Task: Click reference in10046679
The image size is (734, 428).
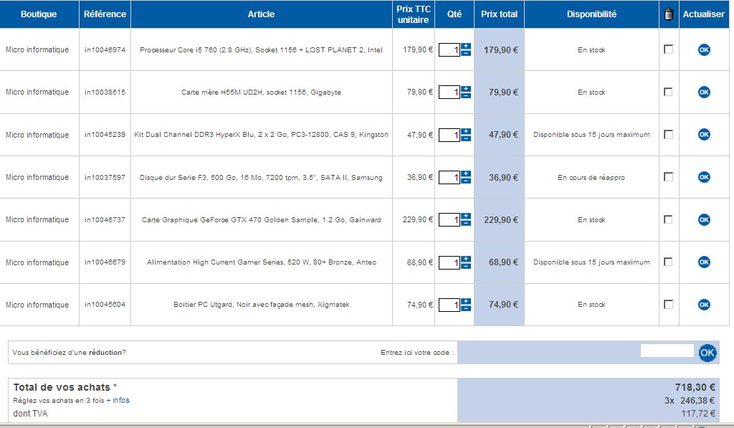Action: (x=105, y=262)
